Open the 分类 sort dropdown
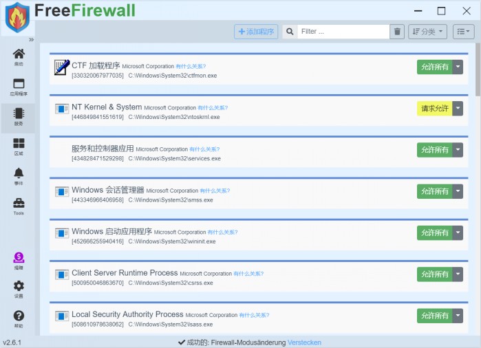Viewport: 481px width, 348px height. click(427, 32)
